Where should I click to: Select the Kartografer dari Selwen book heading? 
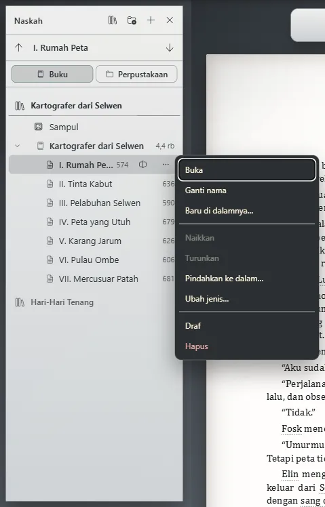[x=77, y=106]
